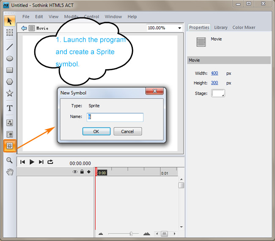
Task: Click the Frame Animation tool icon
Action: (10, 134)
